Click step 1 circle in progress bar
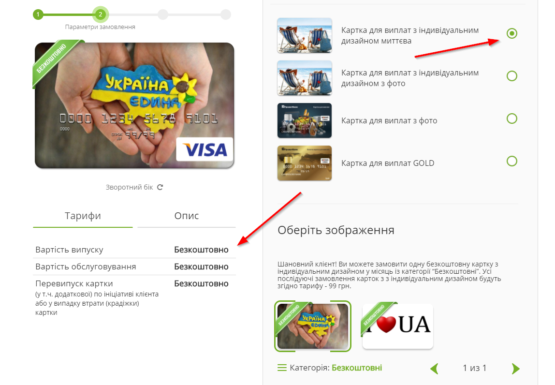The image size is (555, 385). point(38,15)
